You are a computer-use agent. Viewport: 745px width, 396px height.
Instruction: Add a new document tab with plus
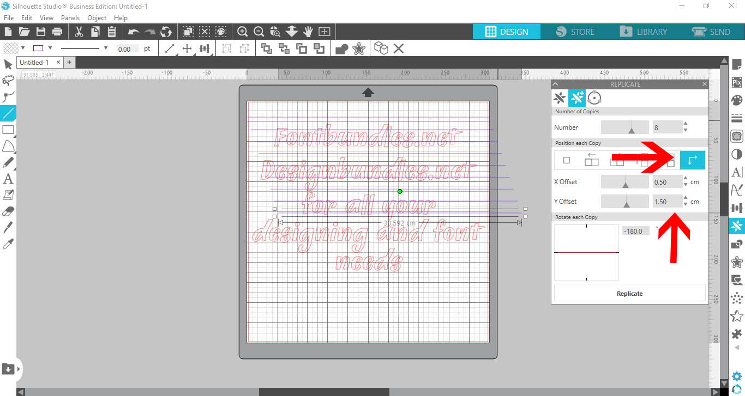tap(69, 63)
